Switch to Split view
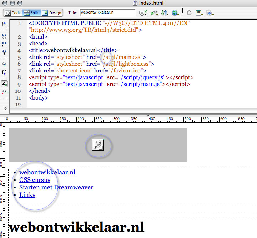 pos(31,13)
